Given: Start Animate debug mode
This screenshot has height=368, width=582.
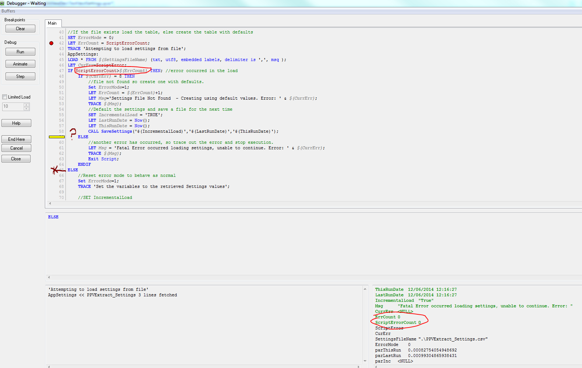Looking at the screenshot, I should coord(20,64).
